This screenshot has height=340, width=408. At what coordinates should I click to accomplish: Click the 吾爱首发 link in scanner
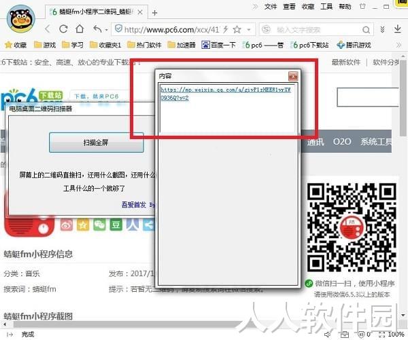pyautogui.click(x=134, y=205)
